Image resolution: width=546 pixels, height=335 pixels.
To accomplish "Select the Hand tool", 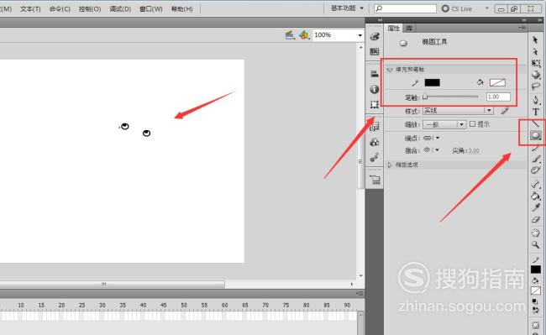I will (536, 233).
